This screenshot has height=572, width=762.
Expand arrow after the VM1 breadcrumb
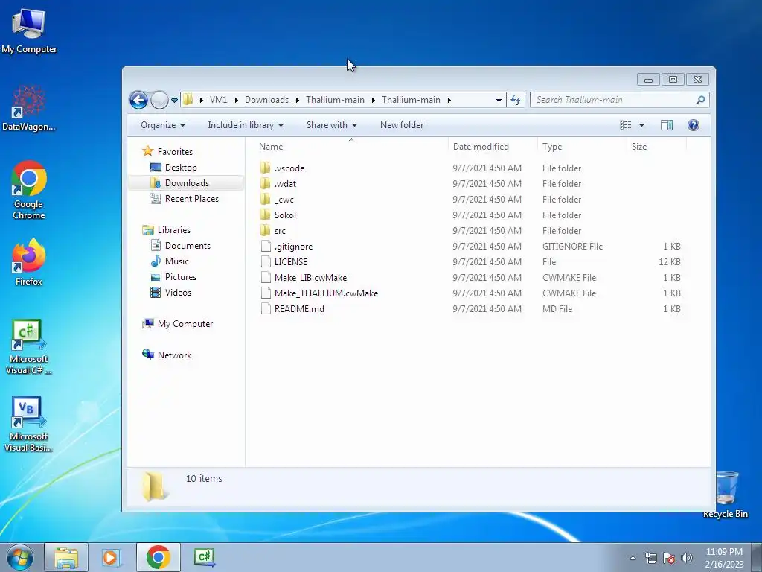236,101
